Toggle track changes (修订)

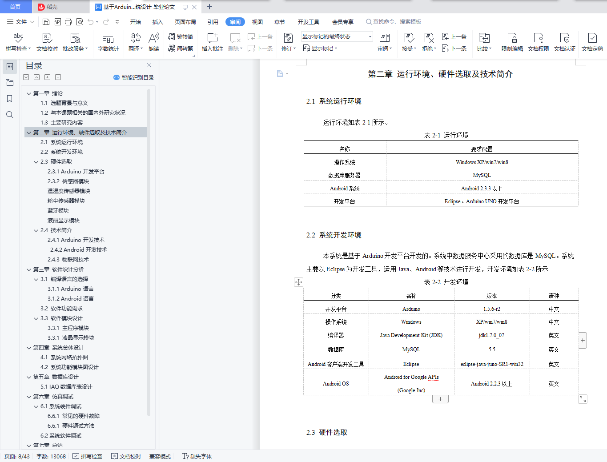[x=288, y=42]
